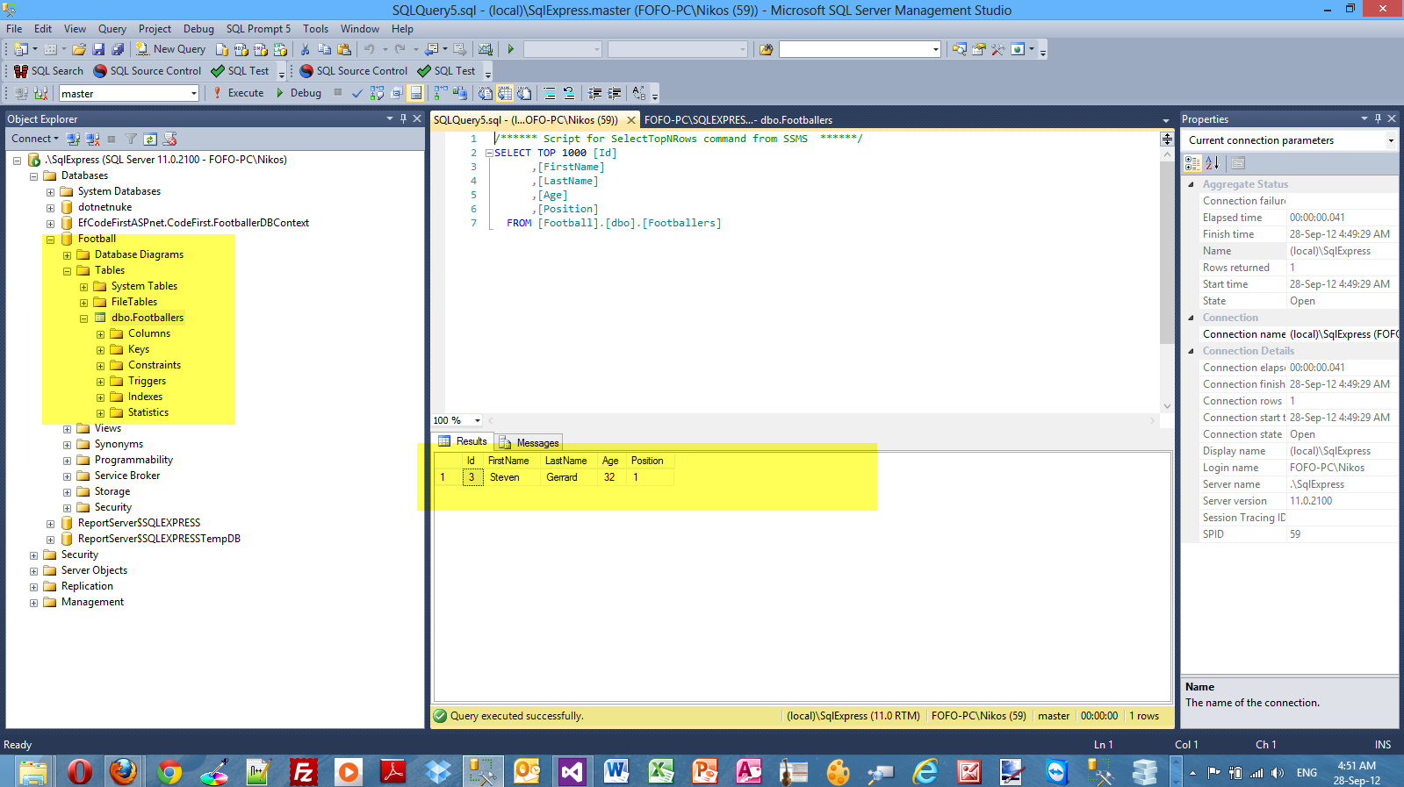This screenshot has width=1404, height=787.
Task: Toggle Include Client Statistics
Action: click(459, 93)
